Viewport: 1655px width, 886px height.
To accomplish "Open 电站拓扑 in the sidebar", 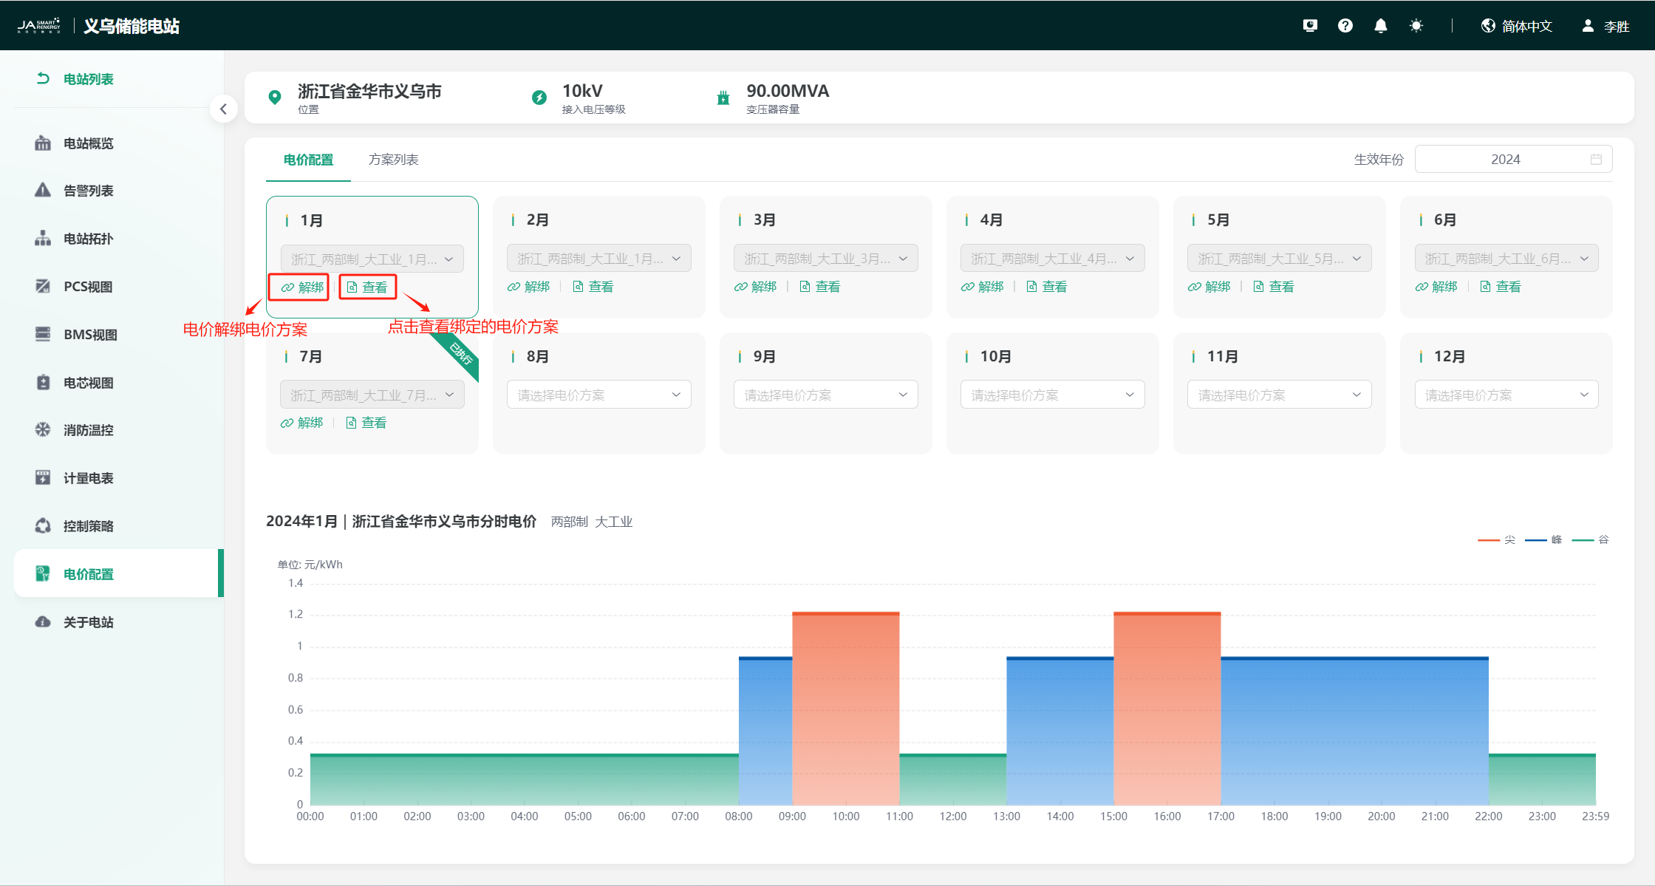I will point(87,239).
